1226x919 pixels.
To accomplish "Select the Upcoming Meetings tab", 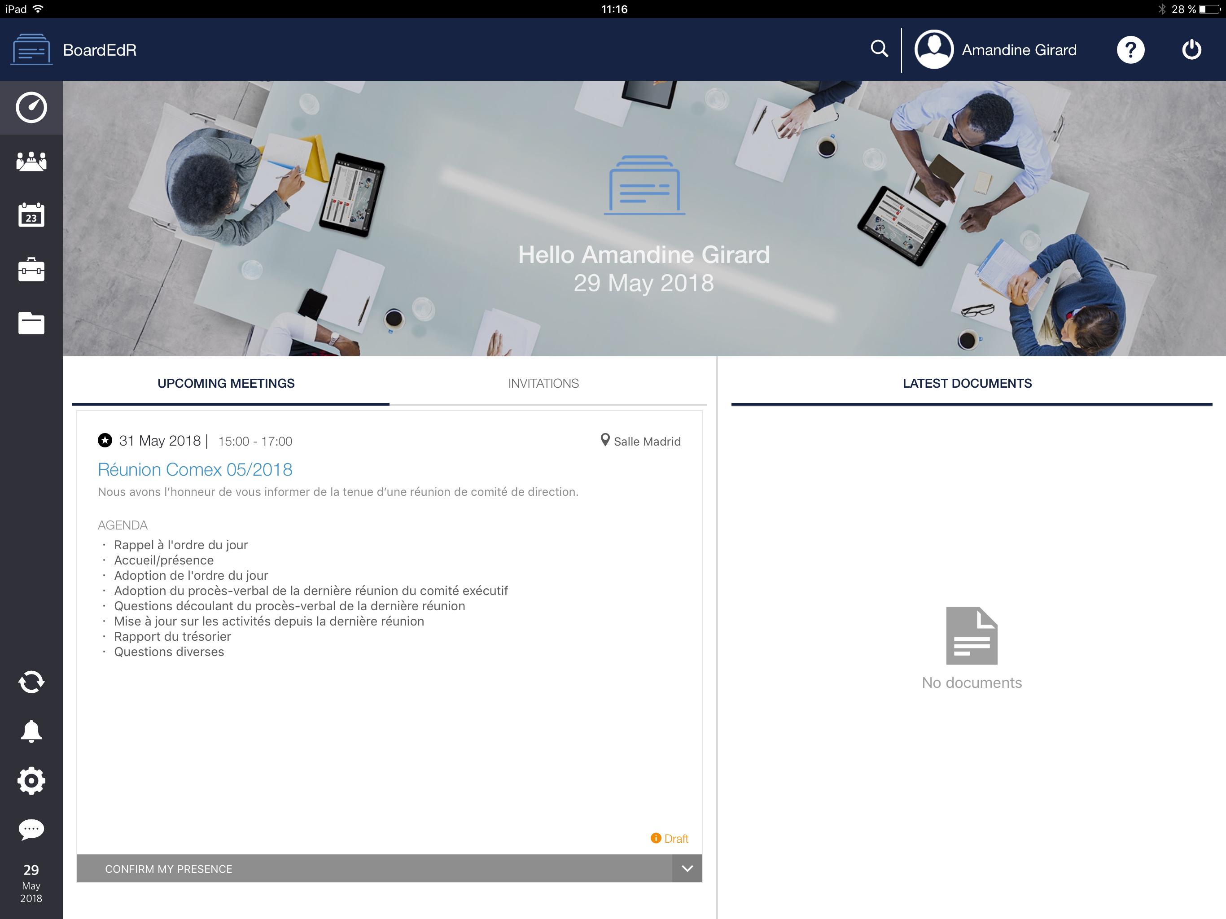I will point(226,384).
